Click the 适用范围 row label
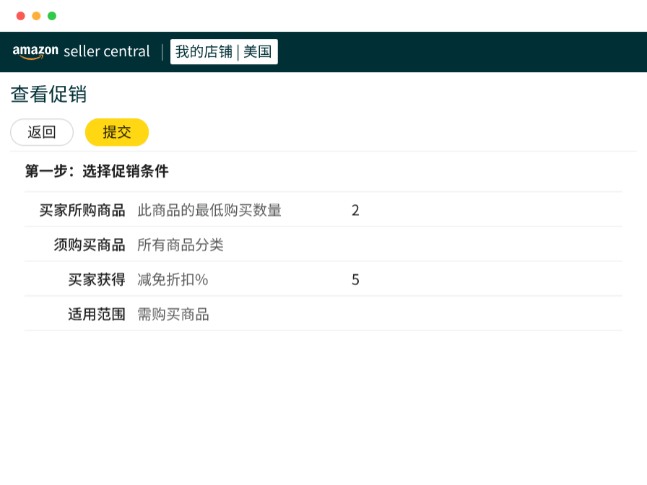 coord(97,314)
